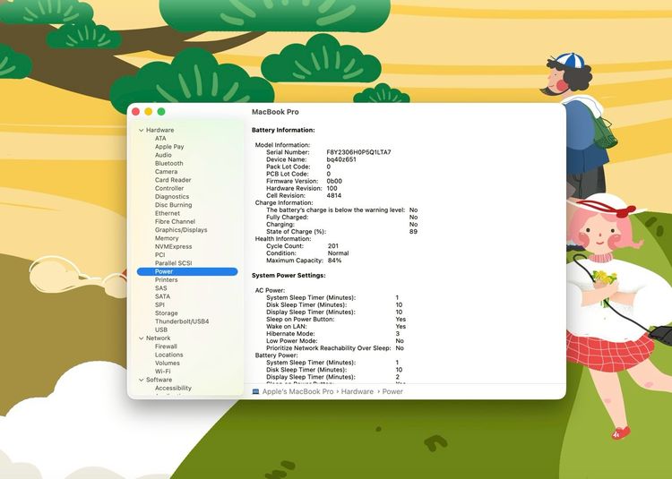672x479 pixels.
Task: Click the battery serial number value
Action: click(x=358, y=152)
